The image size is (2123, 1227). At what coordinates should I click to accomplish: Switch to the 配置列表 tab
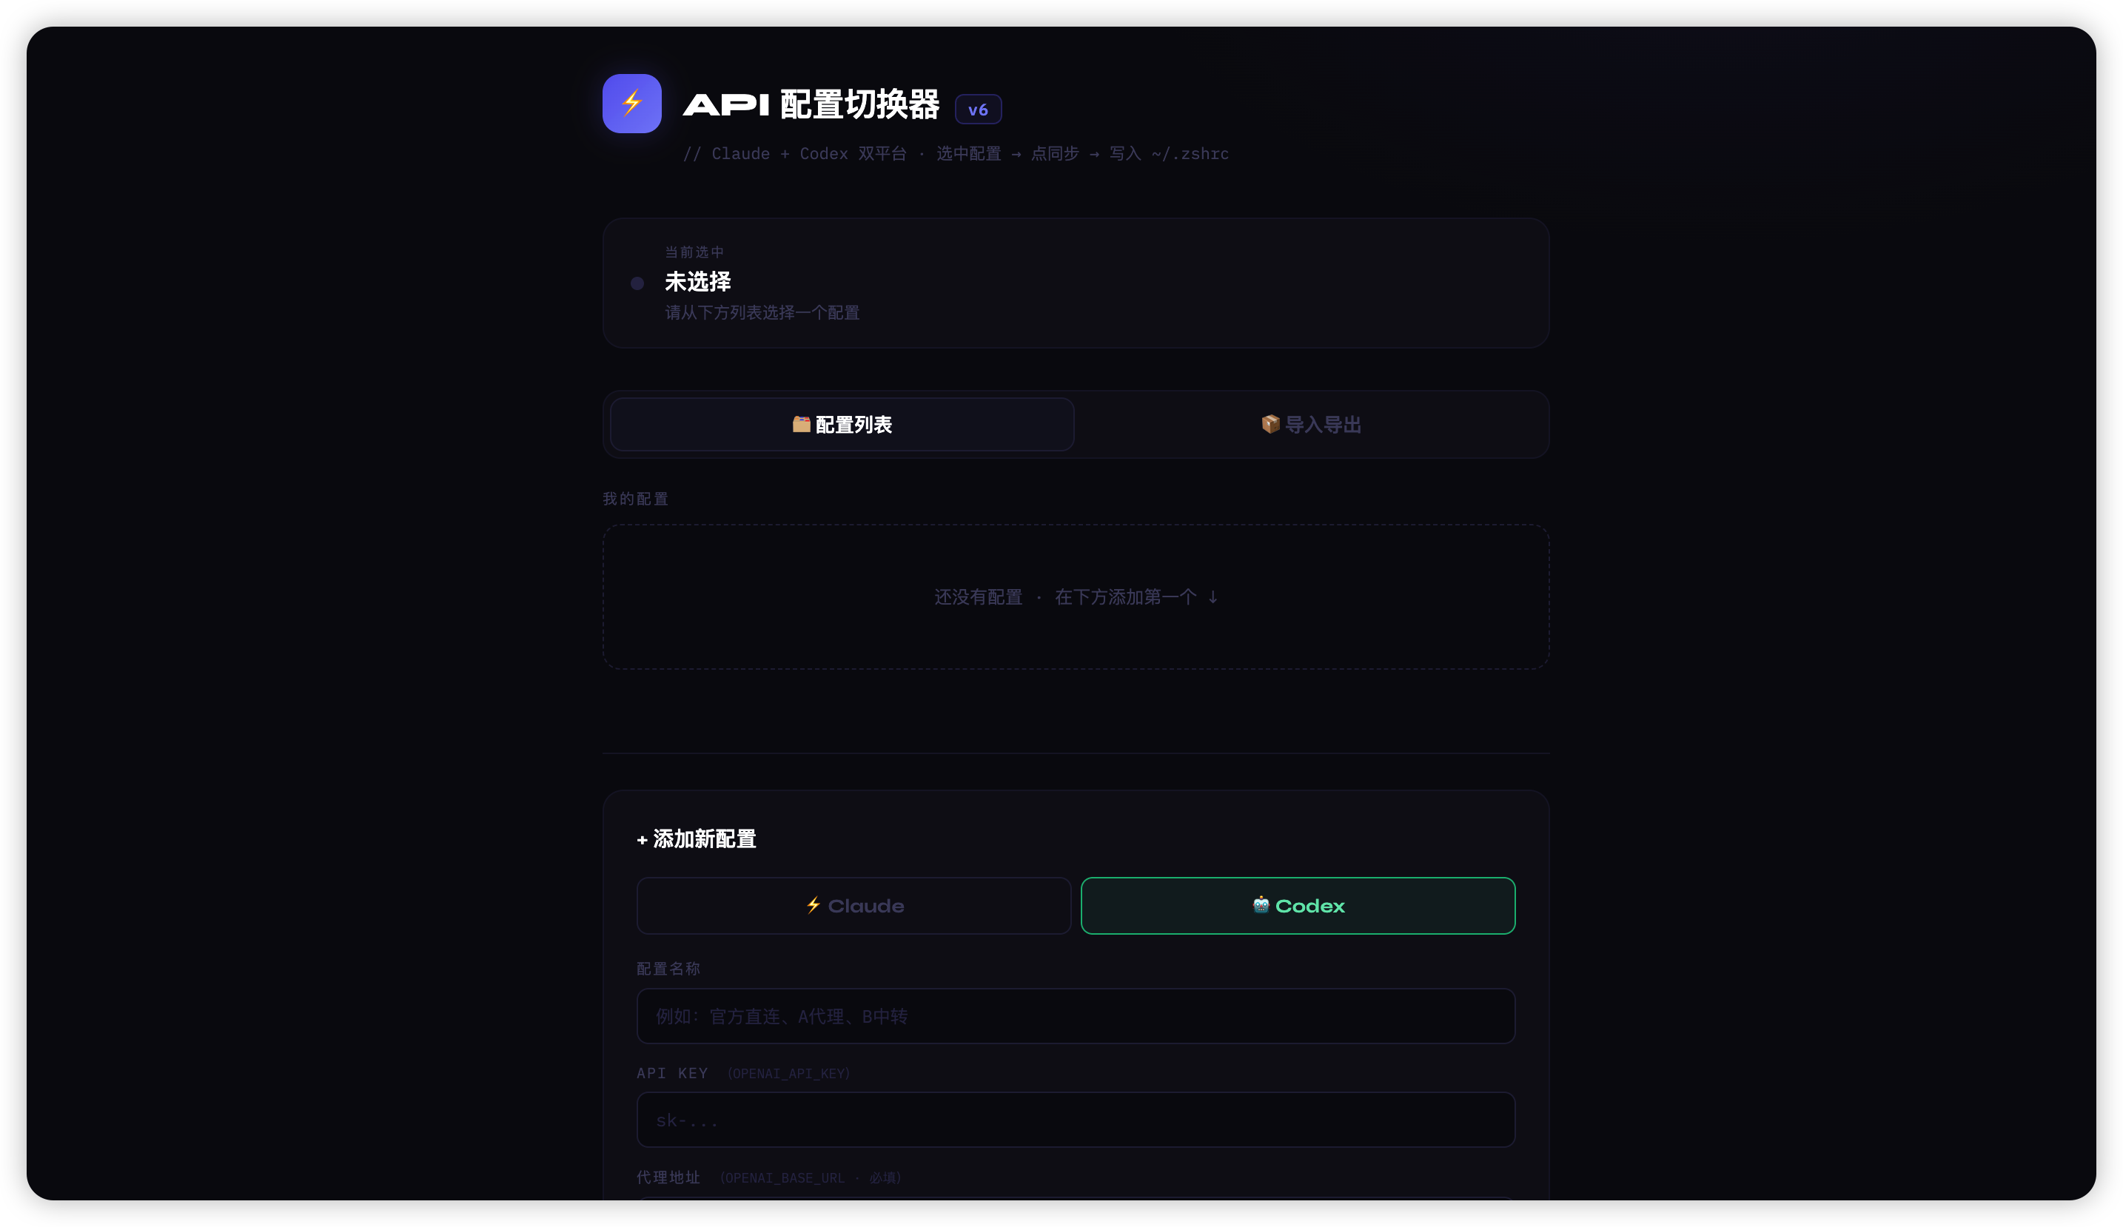[842, 425]
